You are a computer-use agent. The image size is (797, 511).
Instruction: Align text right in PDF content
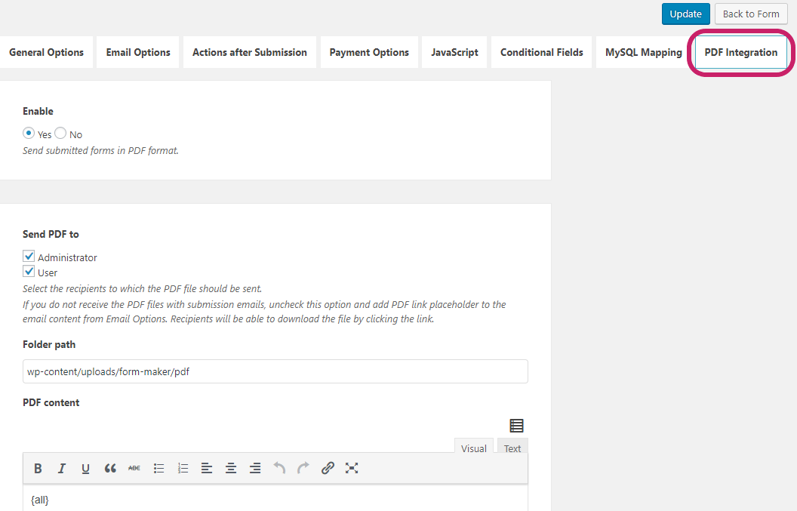255,468
